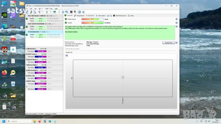Open the calculator icon in the taskbar
This screenshot has width=221, height=124.
(x=45, y=121)
